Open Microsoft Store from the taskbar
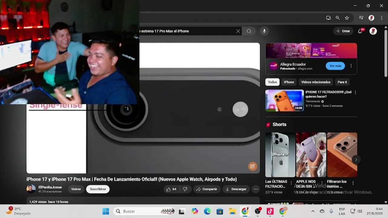 tap(220, 211)
